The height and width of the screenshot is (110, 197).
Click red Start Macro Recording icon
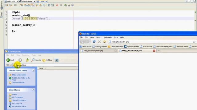click(57, 5)
